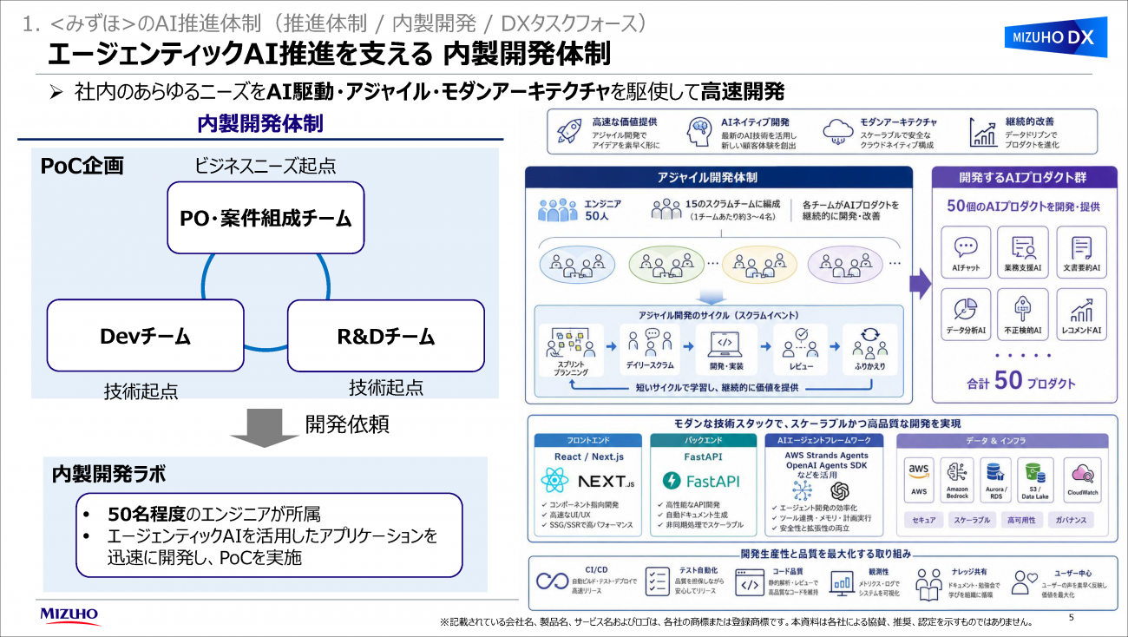Click the AIチャット speech bubble icon
The width and height of the screenshot is (1128, 637).
tap(966, 247)
